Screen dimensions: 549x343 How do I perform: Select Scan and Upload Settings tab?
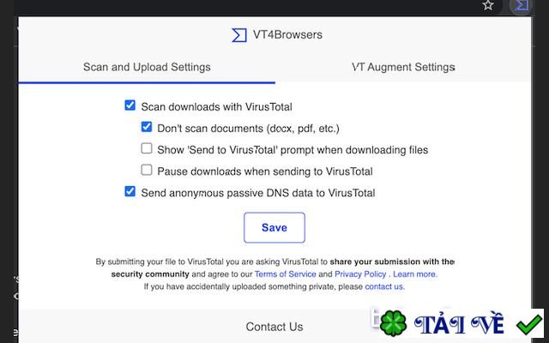click(x=147, y=67)
